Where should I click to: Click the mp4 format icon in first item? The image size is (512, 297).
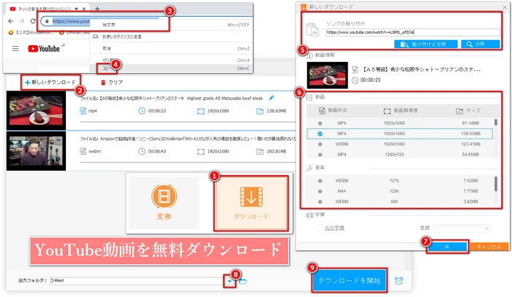pyautogui.click(x=83, y=111)
